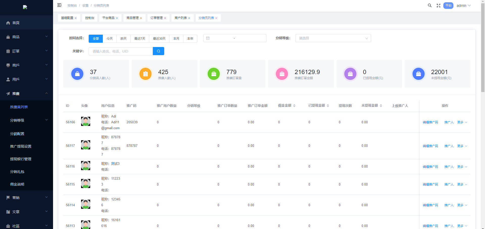Select the 今天 time filter
The height and width of the screenshot is (229, 485).
pos(110,38)
